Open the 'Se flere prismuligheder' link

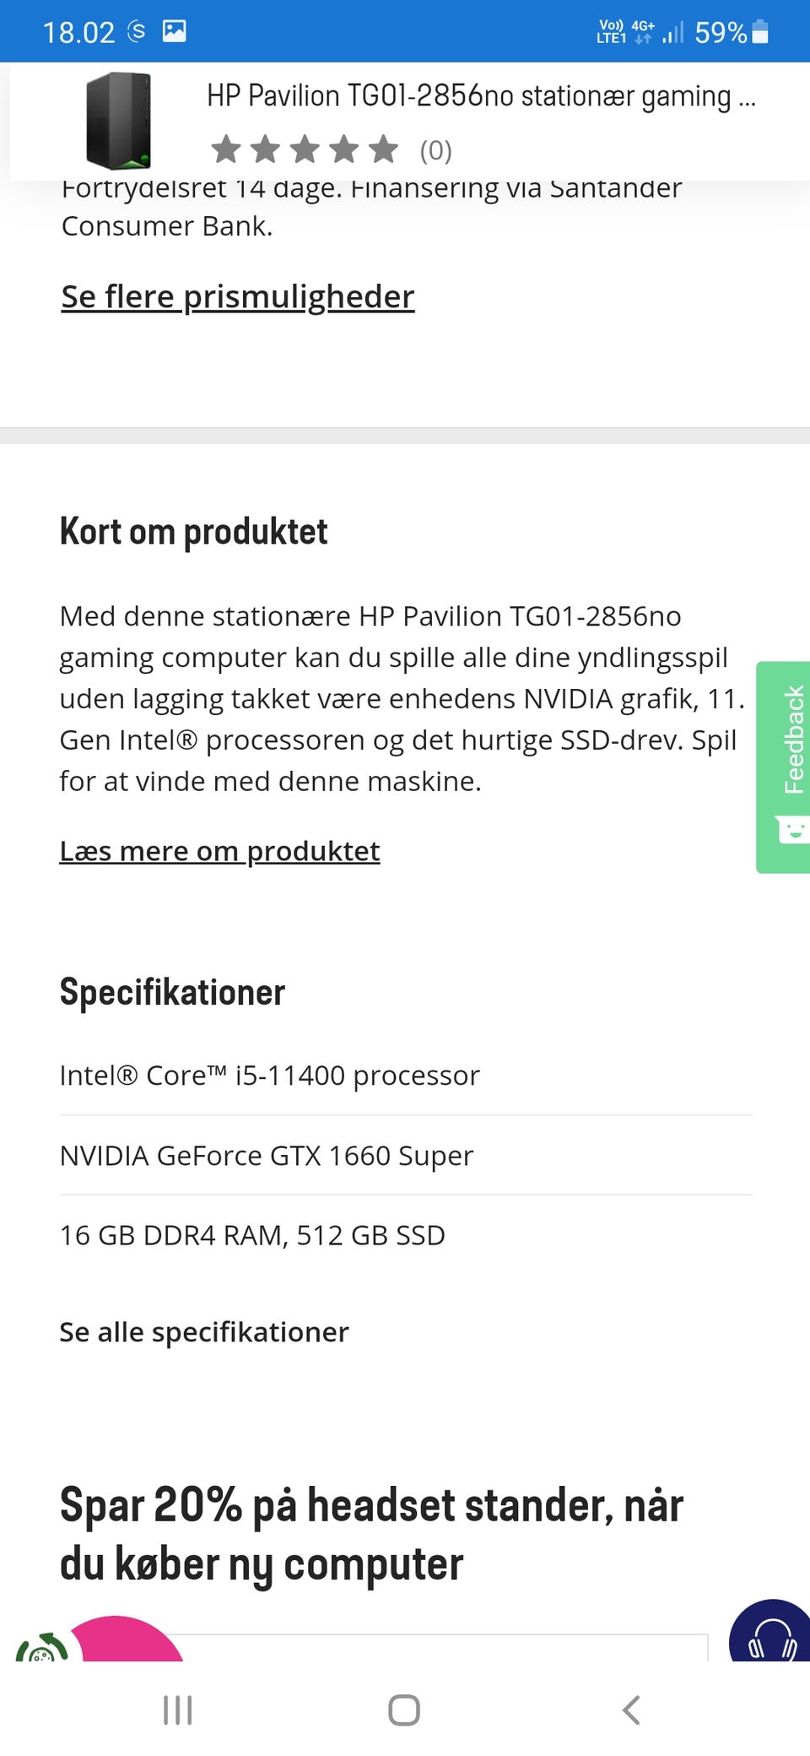coord(237,297)
